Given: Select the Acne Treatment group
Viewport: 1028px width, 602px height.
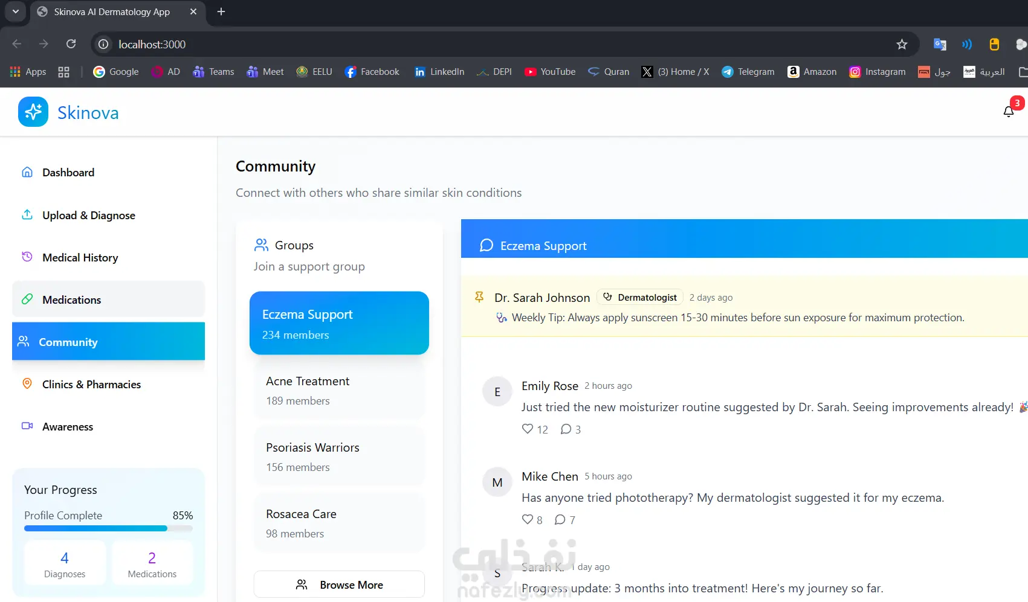Looking at the screenshot, I should coord(339,390).
